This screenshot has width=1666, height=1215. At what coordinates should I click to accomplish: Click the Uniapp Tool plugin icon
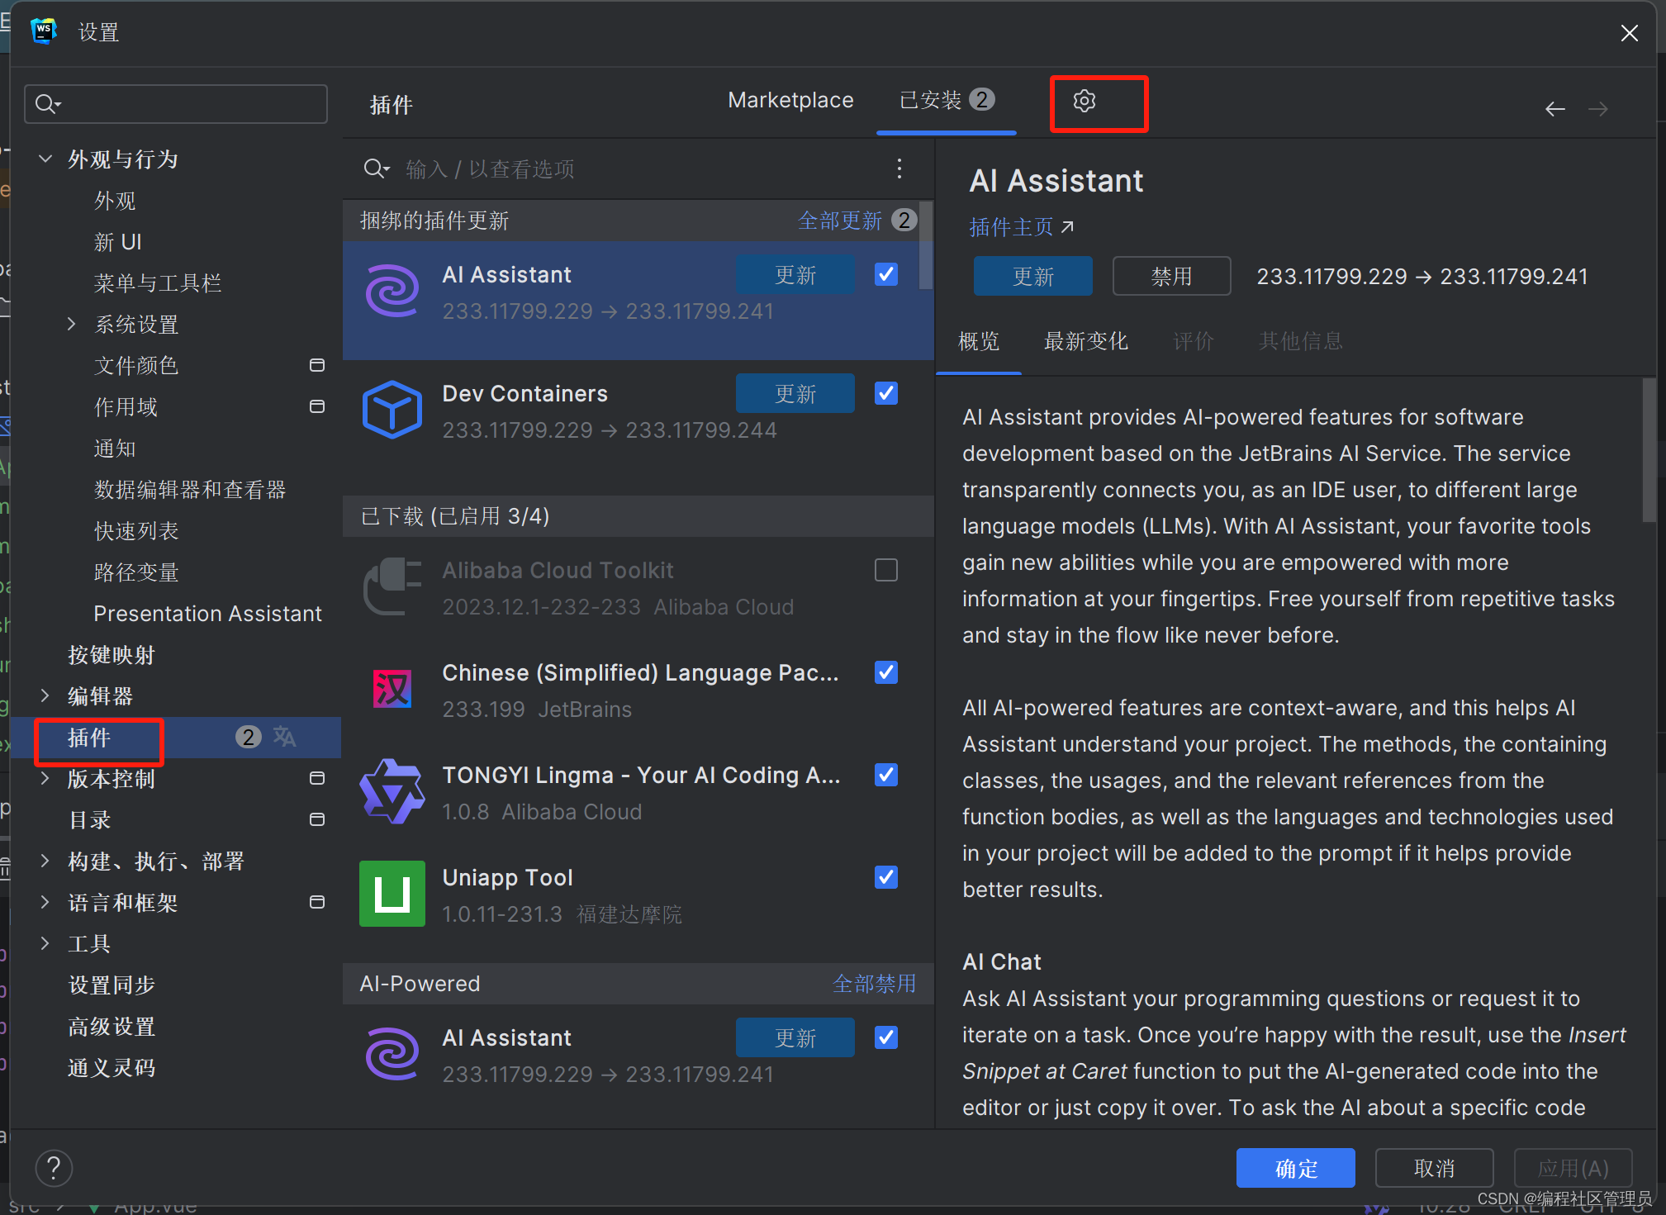[392, 893]
